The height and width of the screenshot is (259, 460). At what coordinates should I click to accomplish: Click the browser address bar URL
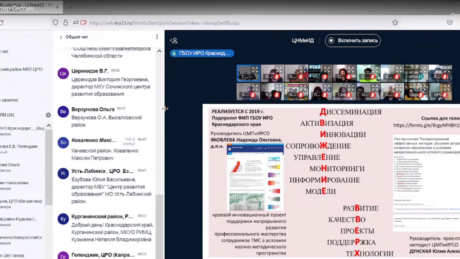pos(164,23)
